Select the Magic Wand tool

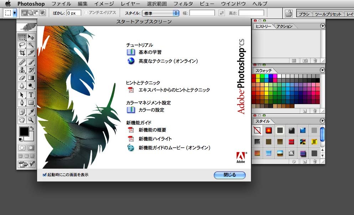pyautogui.click(x=31, y=45)
